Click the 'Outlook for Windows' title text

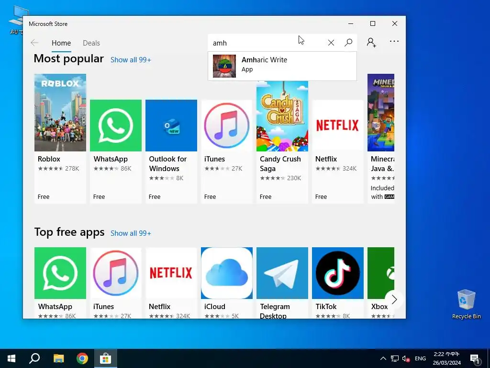coord(168,164)
